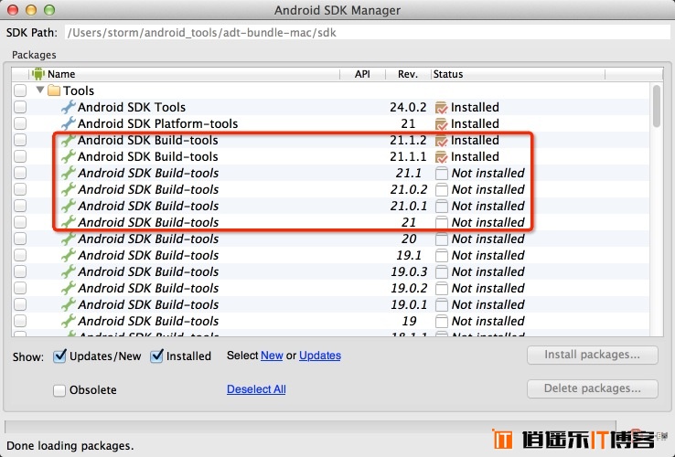
Task: Click wrench icon of Build-tools rev 21.1.2
Action: (x=69, y=140)
